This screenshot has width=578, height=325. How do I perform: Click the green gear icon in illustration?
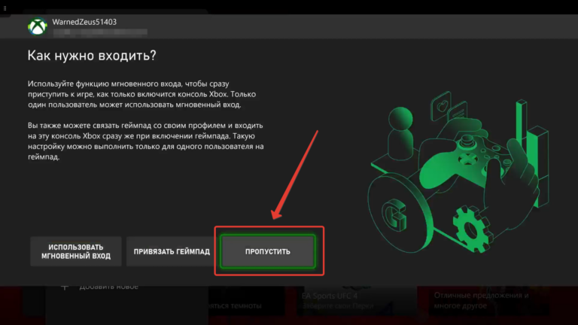click(x=470, y=229)
